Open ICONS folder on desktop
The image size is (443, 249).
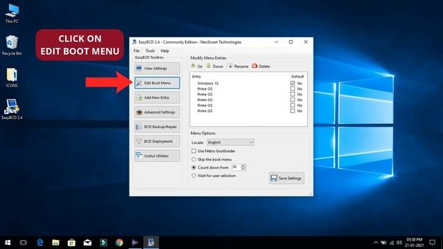click(12, 77)
